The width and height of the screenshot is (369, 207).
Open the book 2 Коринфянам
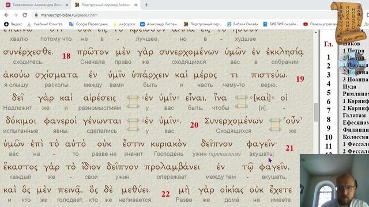point(356,108)
